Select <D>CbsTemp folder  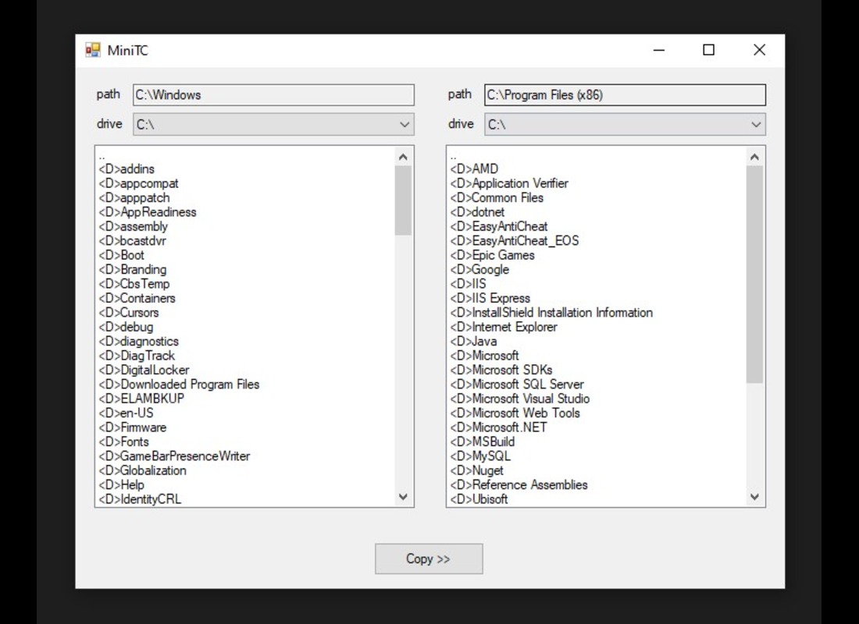pos(134,284)
